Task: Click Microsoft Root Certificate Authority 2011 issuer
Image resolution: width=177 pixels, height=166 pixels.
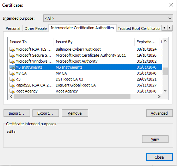Action: point(91,55)
